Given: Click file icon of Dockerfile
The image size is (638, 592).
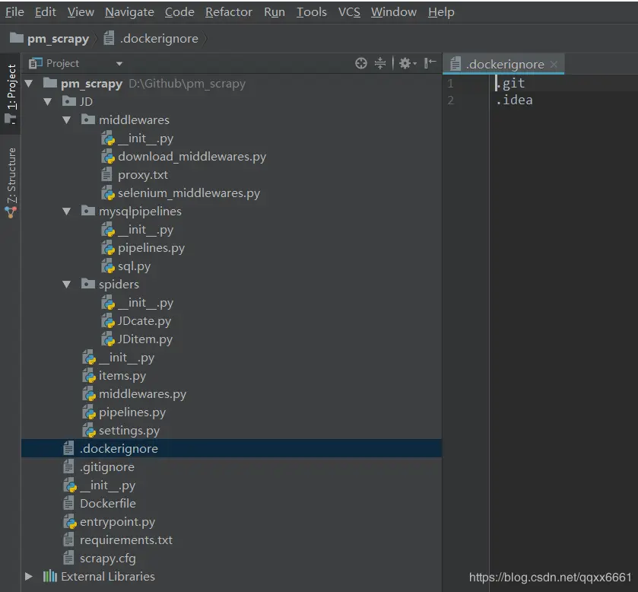Looking at the screenshot, I should pyautogui.click(x=68, y=503).
